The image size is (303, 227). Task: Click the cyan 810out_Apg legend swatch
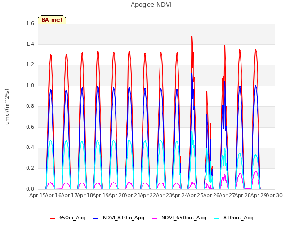[217, 218]
